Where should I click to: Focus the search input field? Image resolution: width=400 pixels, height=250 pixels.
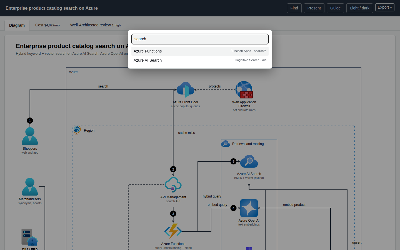(200, 39)
